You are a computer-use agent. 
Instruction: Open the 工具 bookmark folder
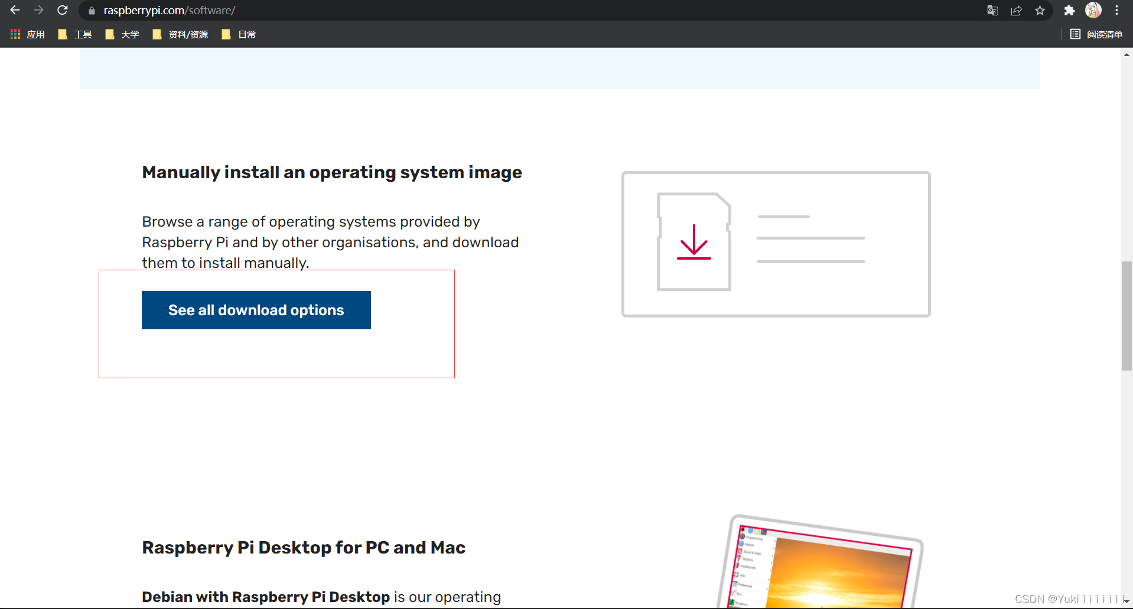[x=75, y=35]
